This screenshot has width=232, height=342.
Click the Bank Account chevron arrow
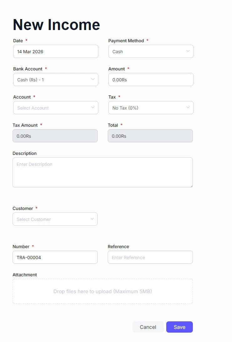tap(93, 79)
